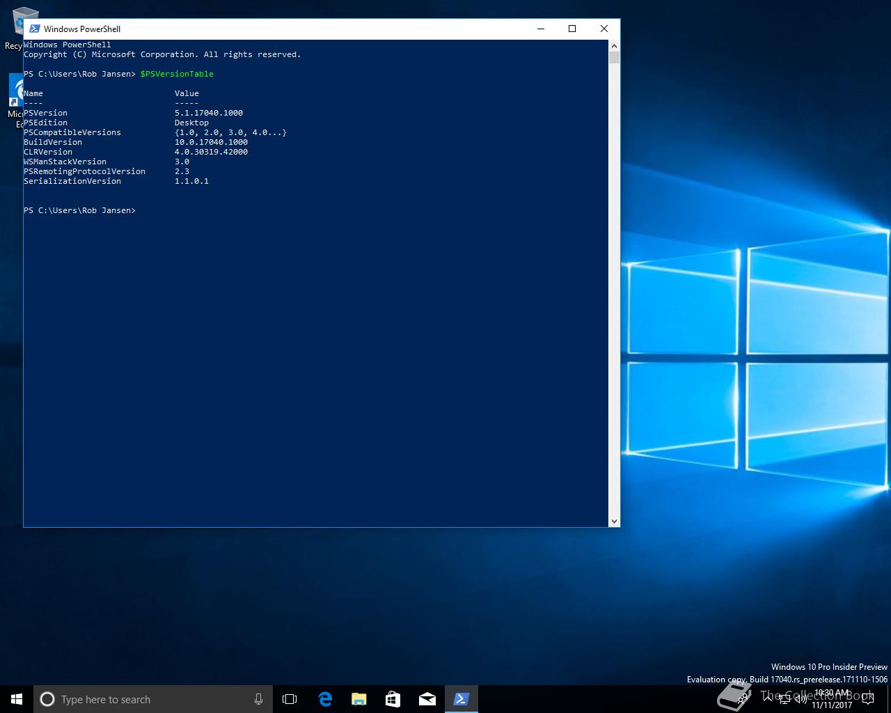Open the People icon in taskbar
This screenshot has width=891, height=713.
(x=742, y=699)
